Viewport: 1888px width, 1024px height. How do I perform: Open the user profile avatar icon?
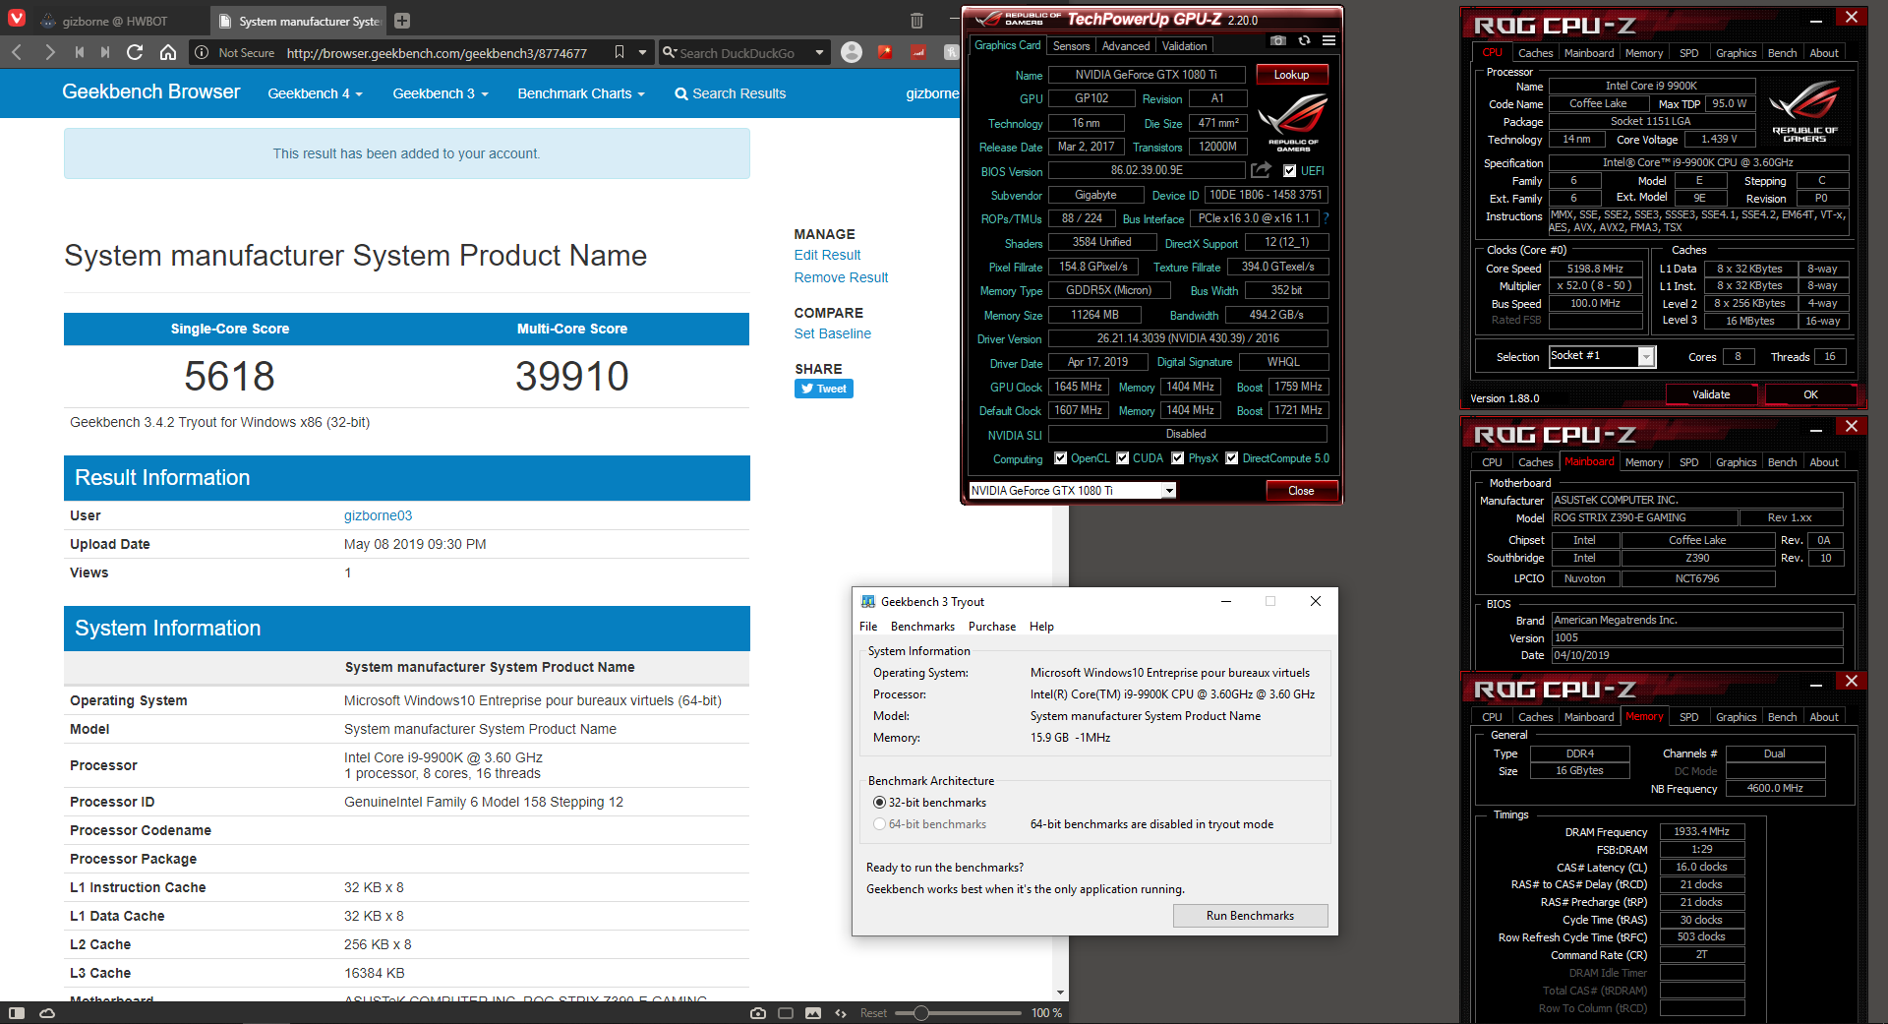point(852,52)
